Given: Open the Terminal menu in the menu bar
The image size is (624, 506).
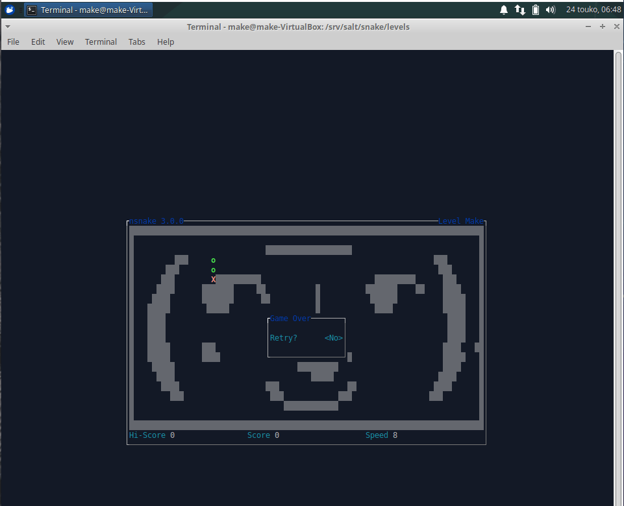Looking at the screenshot, I should pyautogui.click(x=101, y=42).
